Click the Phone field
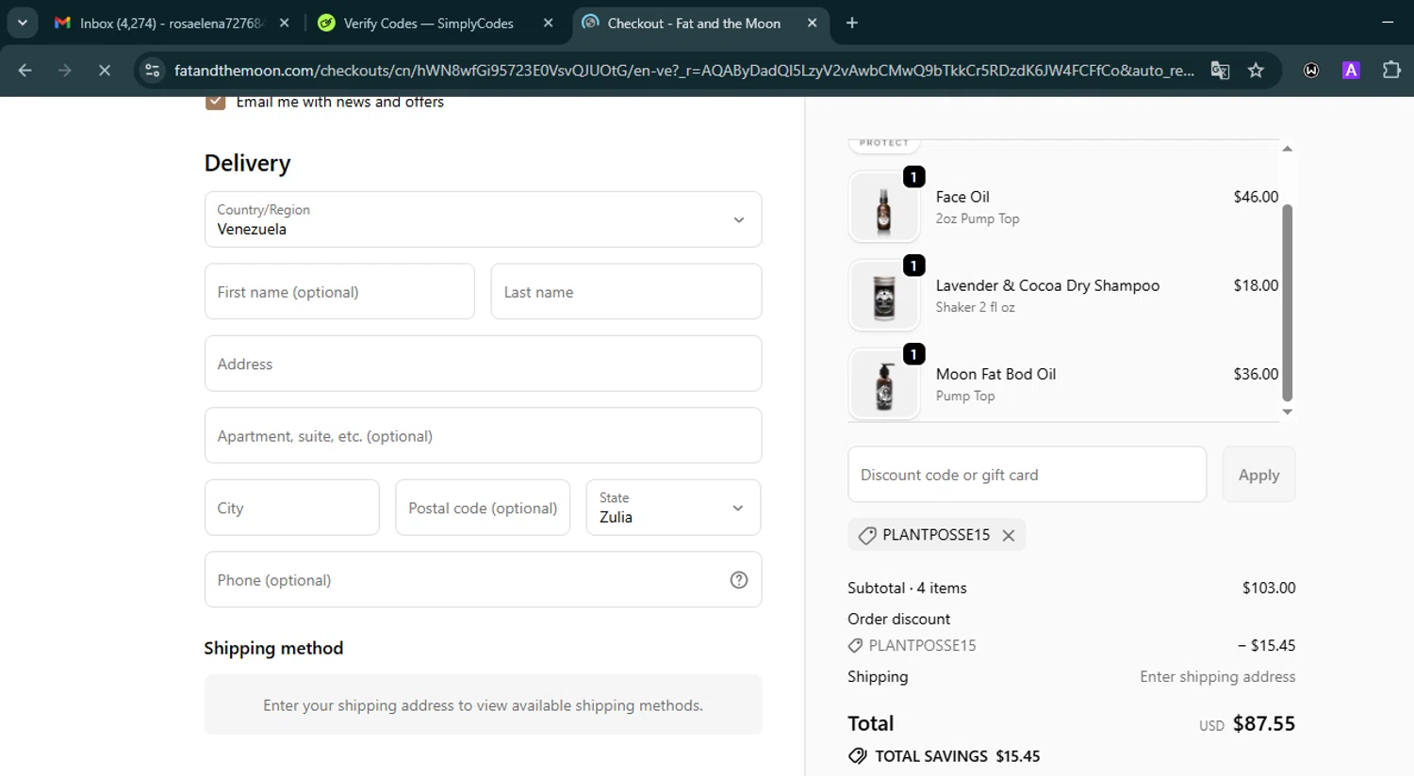Image resolution: width=1414 pixels, height=776 pixels. click(483, 580)
